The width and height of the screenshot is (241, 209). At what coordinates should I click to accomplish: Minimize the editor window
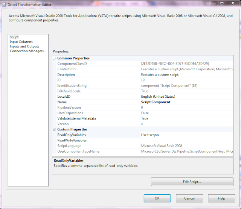(x=214, y=3)
